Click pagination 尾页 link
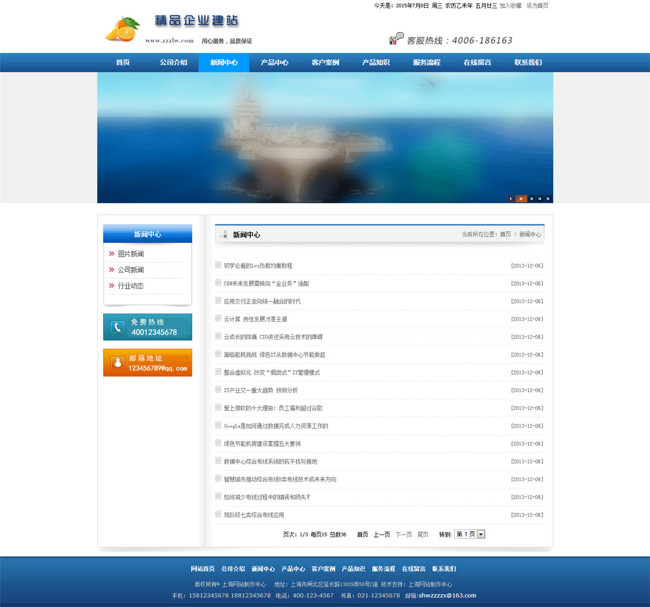This screenshot has height=607, width=650. [423, 534]
